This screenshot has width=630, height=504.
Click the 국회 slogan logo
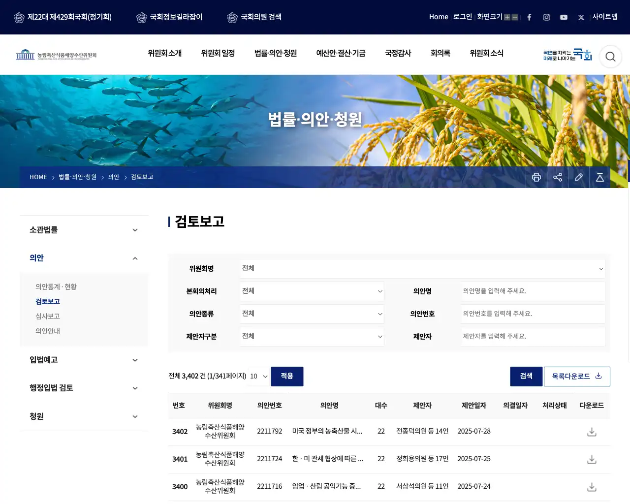pos(567,55)
